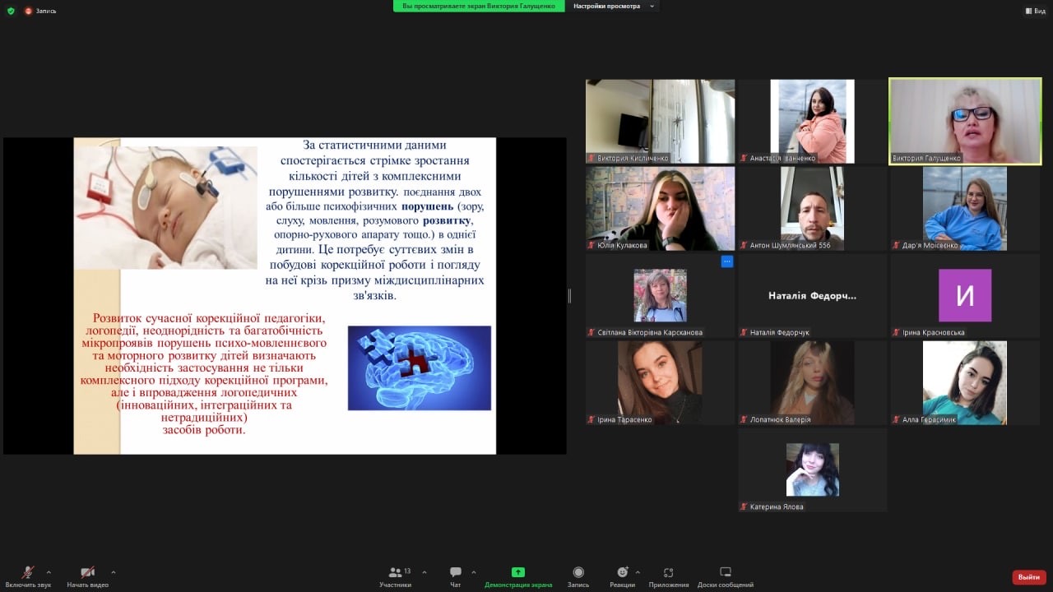Click the Вид view layout icon
Screen dimensions: 1053x592
[x=1034, y=11]
